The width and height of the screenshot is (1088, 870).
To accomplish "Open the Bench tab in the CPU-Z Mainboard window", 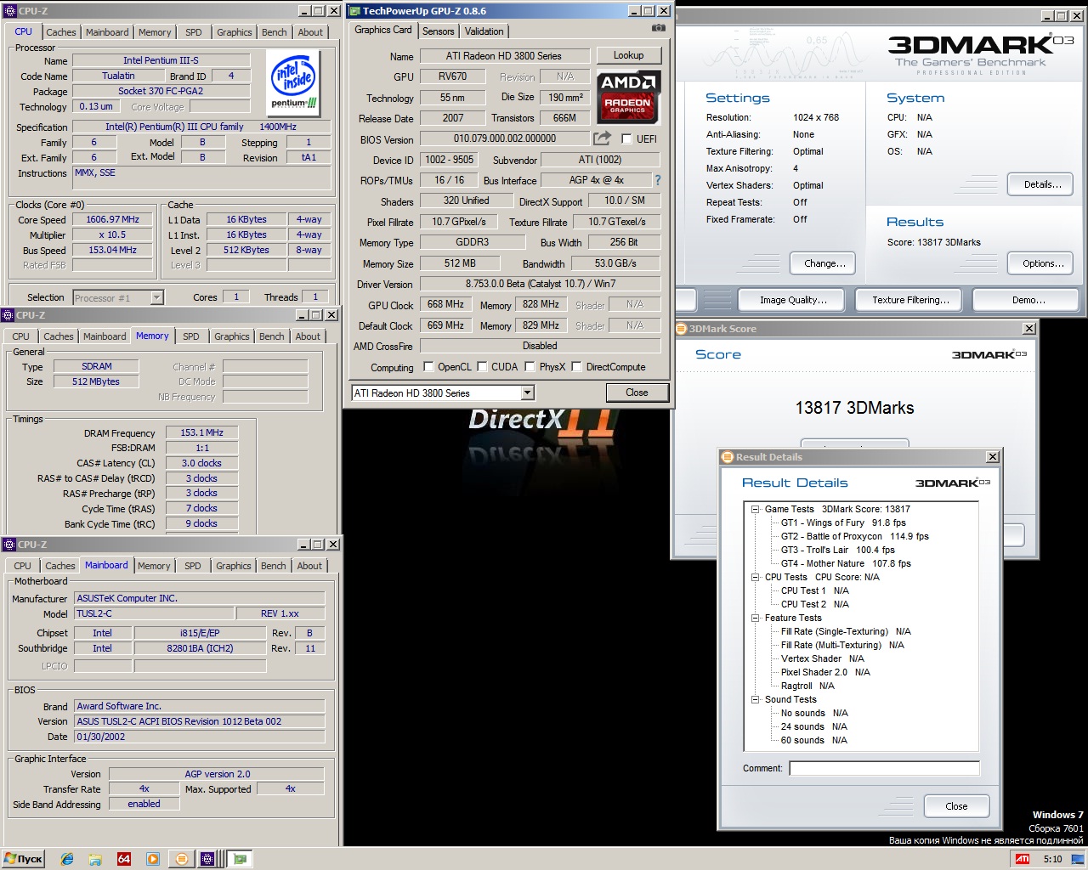I will (274, 566).
